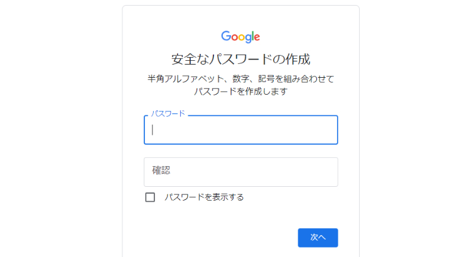Screen dimensions: 457x257
Task: Focus the パスワード input field
Action: (x=241, y=130)
